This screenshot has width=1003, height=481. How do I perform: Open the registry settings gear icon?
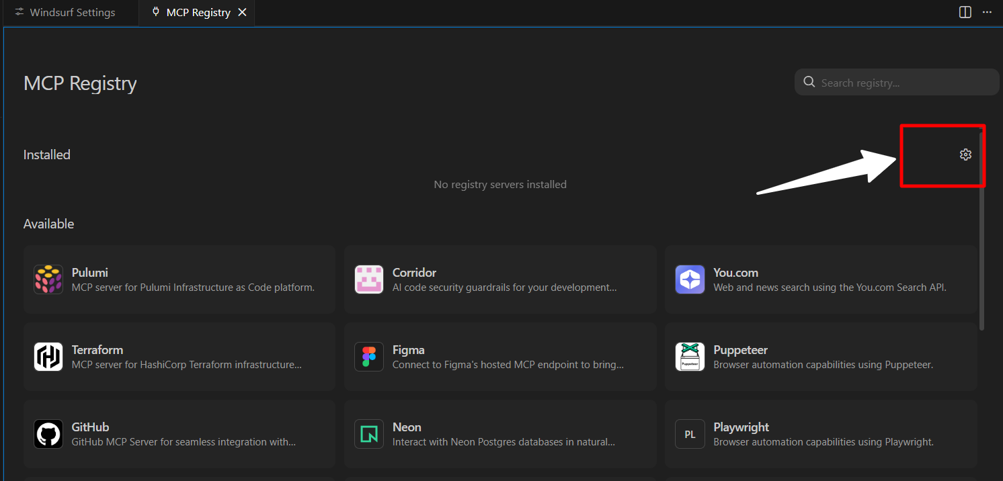[965, 155]
